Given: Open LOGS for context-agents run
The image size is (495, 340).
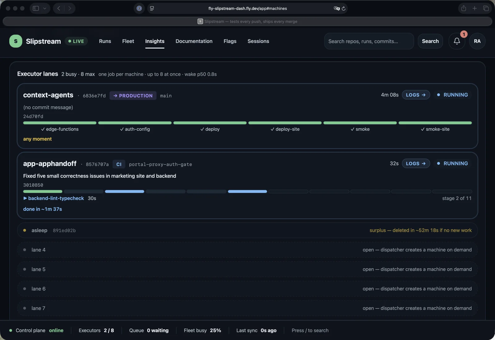Looking at the screenshot, I should 416,95.
